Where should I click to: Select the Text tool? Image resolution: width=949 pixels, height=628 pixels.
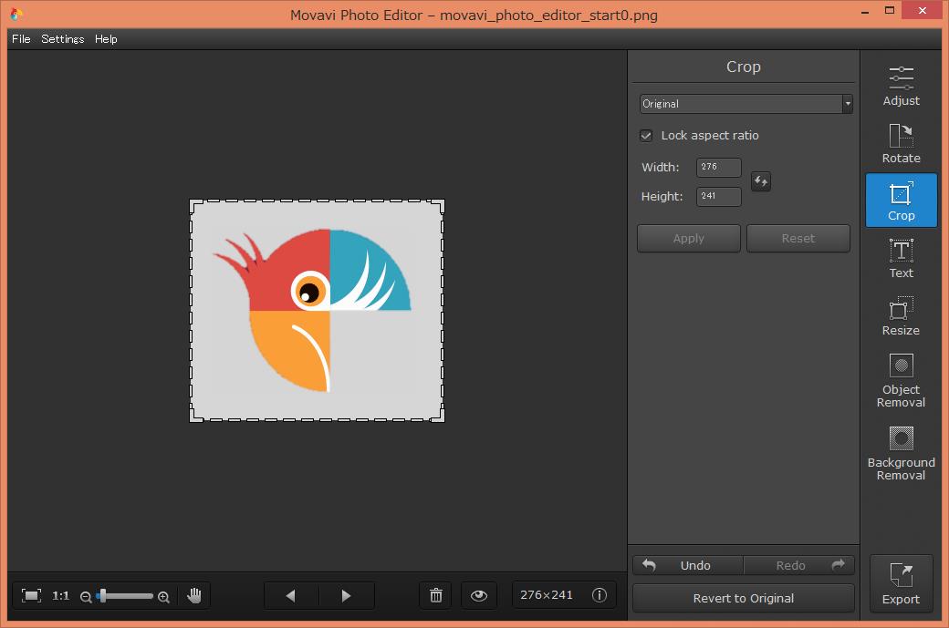pos(901,259)
